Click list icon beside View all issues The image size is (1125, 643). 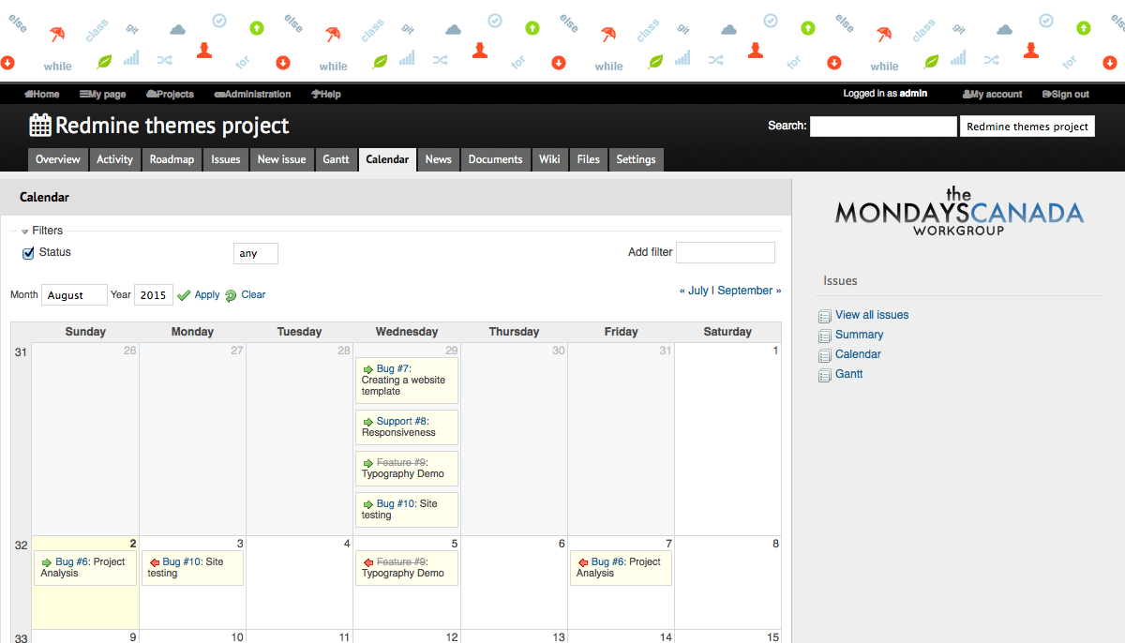tap(825, 317)
